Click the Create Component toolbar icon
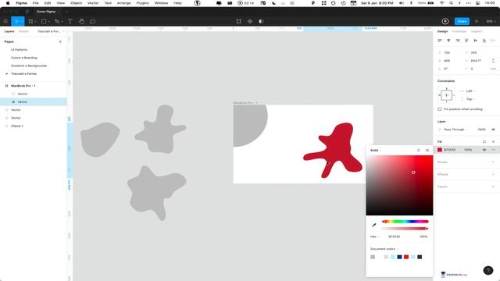The height and width of the screenshot is (281, 500). pos(250,21)
